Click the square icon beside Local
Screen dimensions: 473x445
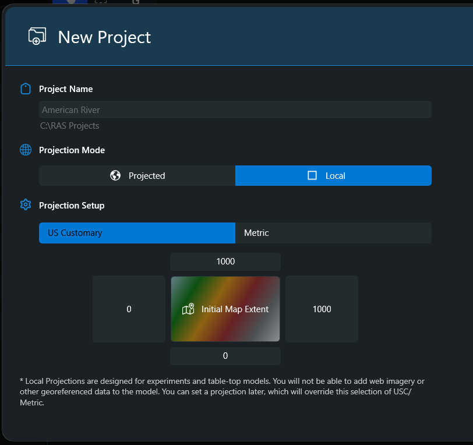(x=312, y=176)
